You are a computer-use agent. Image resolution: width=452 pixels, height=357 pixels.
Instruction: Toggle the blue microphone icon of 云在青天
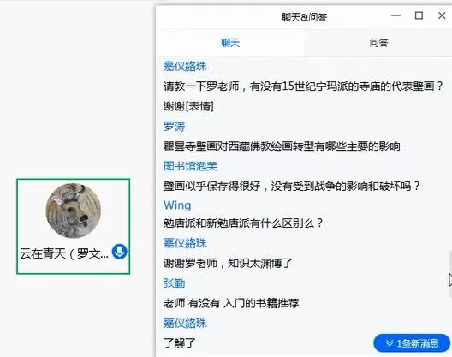[x=119, y=252]
